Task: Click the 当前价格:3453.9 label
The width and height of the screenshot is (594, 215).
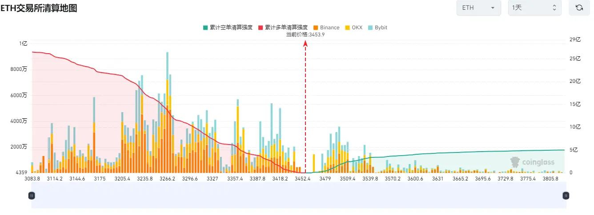Action: tap(305, 34)
